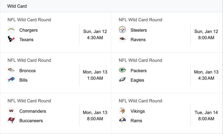Click the Ravens team logo
The image size is (223, 134).
[x=122, y=39]
